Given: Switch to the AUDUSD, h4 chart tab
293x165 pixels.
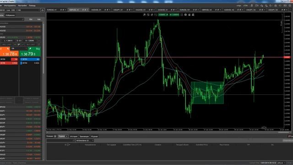Looking at the screenshot, I should click(229, 10).
